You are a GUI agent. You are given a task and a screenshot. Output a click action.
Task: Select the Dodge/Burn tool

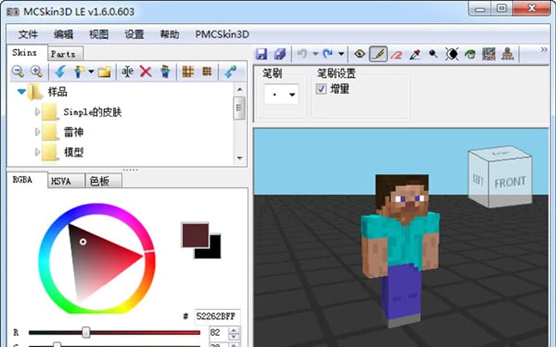433,54
